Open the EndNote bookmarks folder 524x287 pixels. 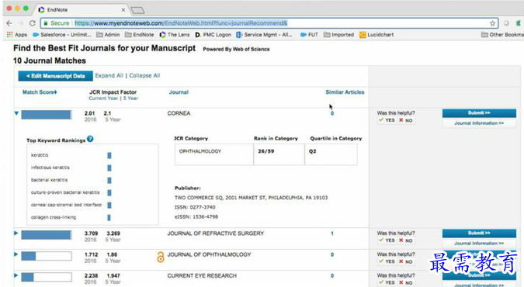pos(140,34)
